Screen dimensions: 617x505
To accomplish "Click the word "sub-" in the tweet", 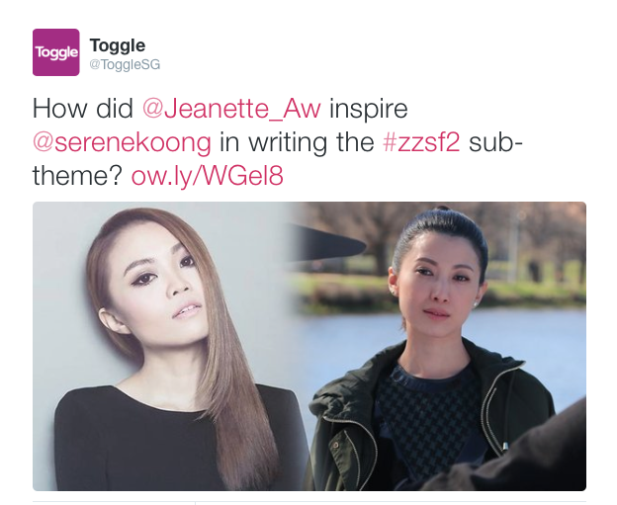I will [x=495, y=142].
